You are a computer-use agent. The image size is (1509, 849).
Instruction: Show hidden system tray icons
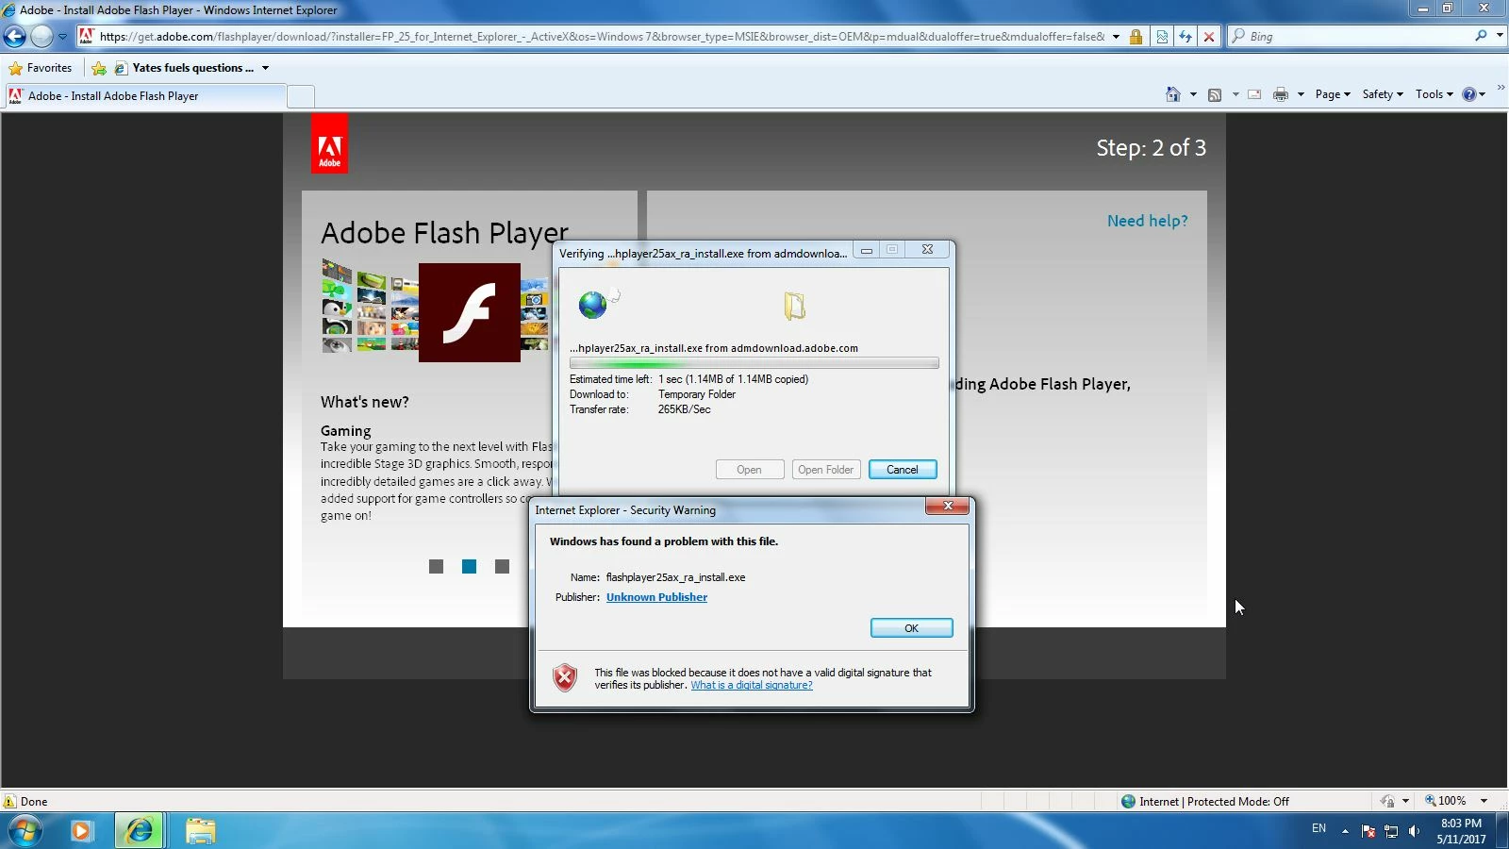(1345, 831)
